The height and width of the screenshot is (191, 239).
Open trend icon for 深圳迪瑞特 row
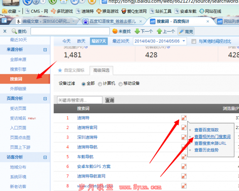[x=184, y=137]
